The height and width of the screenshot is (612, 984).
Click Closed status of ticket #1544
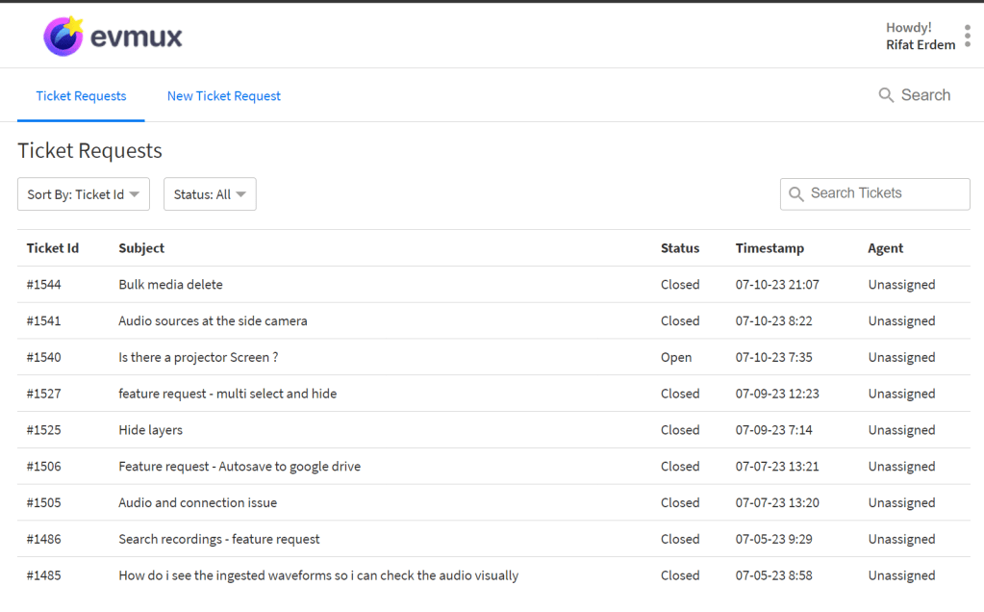pos(680,284)
